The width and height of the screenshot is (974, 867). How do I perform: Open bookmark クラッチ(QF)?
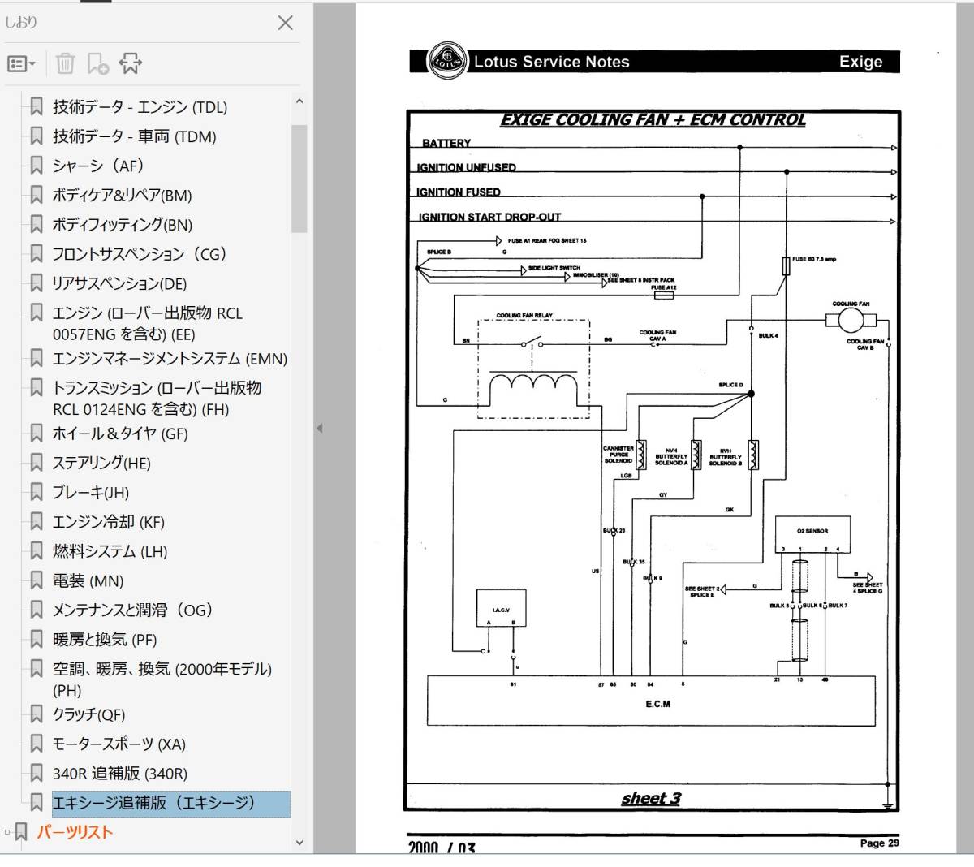89,714
